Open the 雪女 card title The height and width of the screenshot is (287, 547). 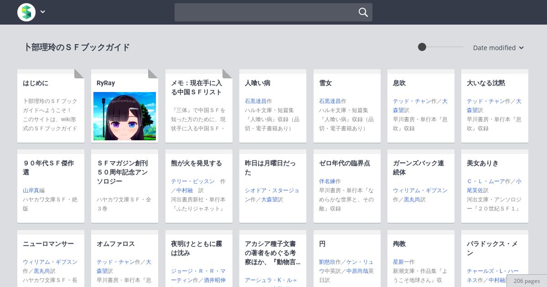click(x=325, y=83)
